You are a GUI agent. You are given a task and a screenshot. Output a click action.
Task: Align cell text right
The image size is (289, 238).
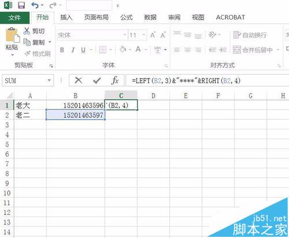tap(198, 50)
